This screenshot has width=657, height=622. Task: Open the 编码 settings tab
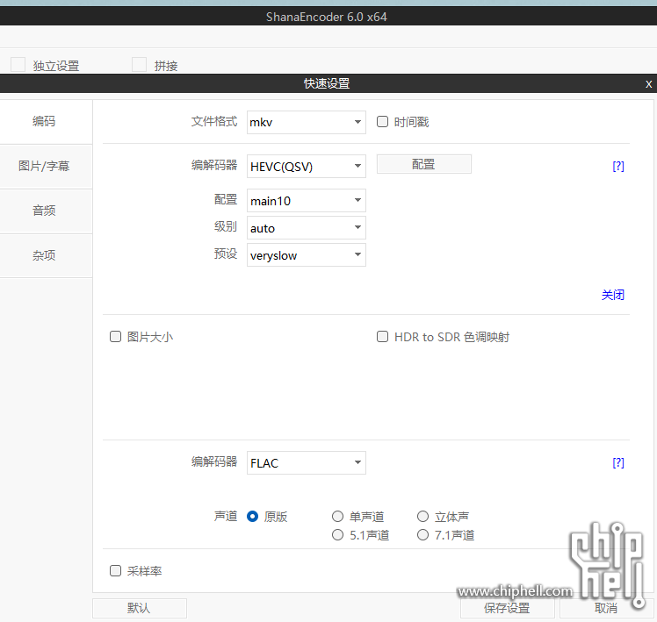(44, 121)
